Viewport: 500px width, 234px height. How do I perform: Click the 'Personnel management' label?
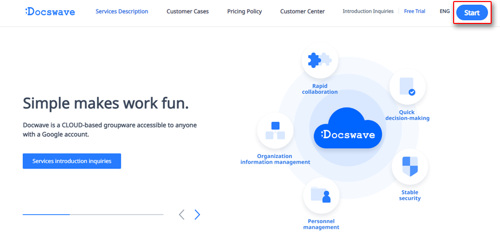point(321,224)
